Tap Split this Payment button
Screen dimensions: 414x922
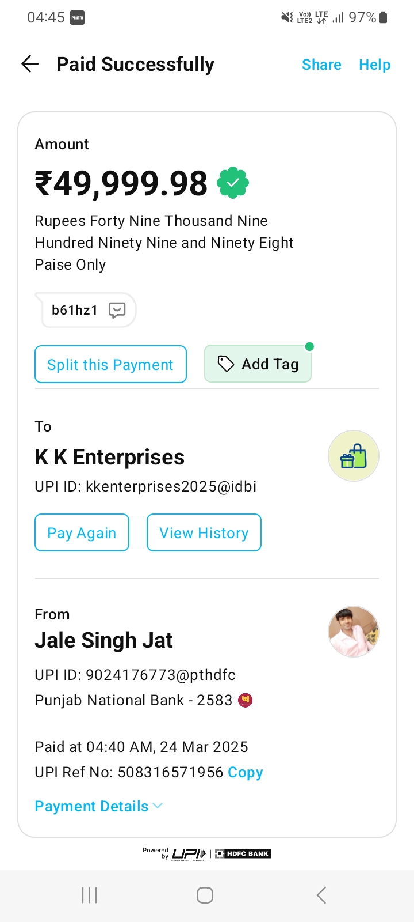click(x=110, y=364)
